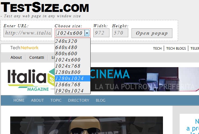Image resolution: width=199 pixels, height=134 pixels.
Task: Select 640x480 from the size list
Action: click(x=73, y=47)
